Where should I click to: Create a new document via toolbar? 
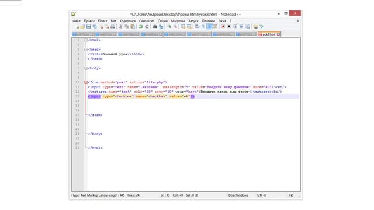tap(77, 27)
